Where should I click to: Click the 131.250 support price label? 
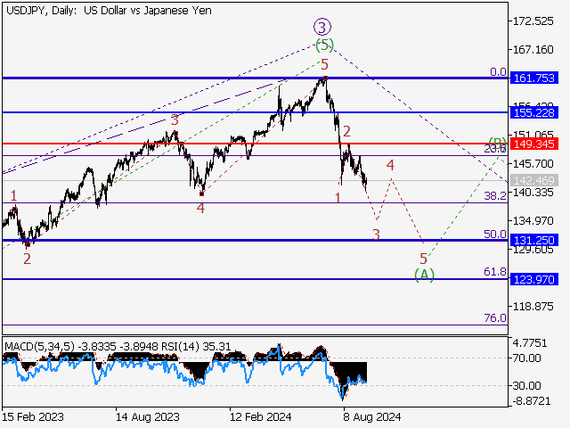(x=533, y=240)
